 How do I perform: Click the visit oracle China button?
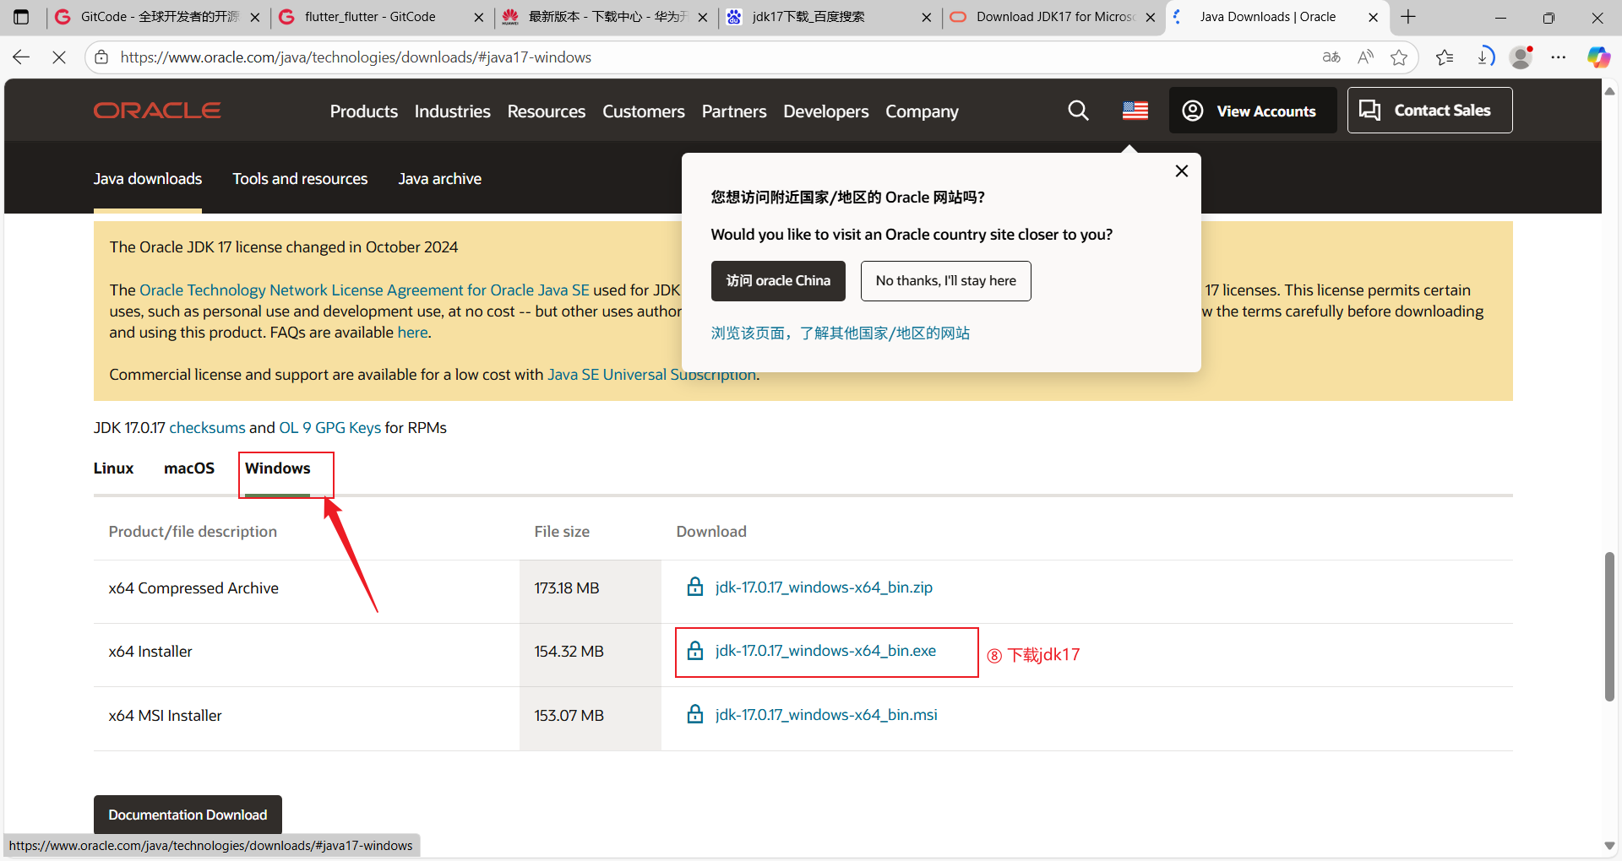[x=778, y=281]
